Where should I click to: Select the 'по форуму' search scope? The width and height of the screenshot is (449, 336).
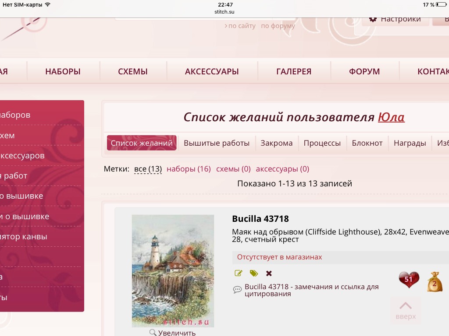tap(278, 26)
